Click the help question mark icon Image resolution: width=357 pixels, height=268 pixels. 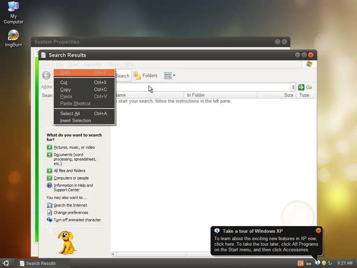(50, 185)
